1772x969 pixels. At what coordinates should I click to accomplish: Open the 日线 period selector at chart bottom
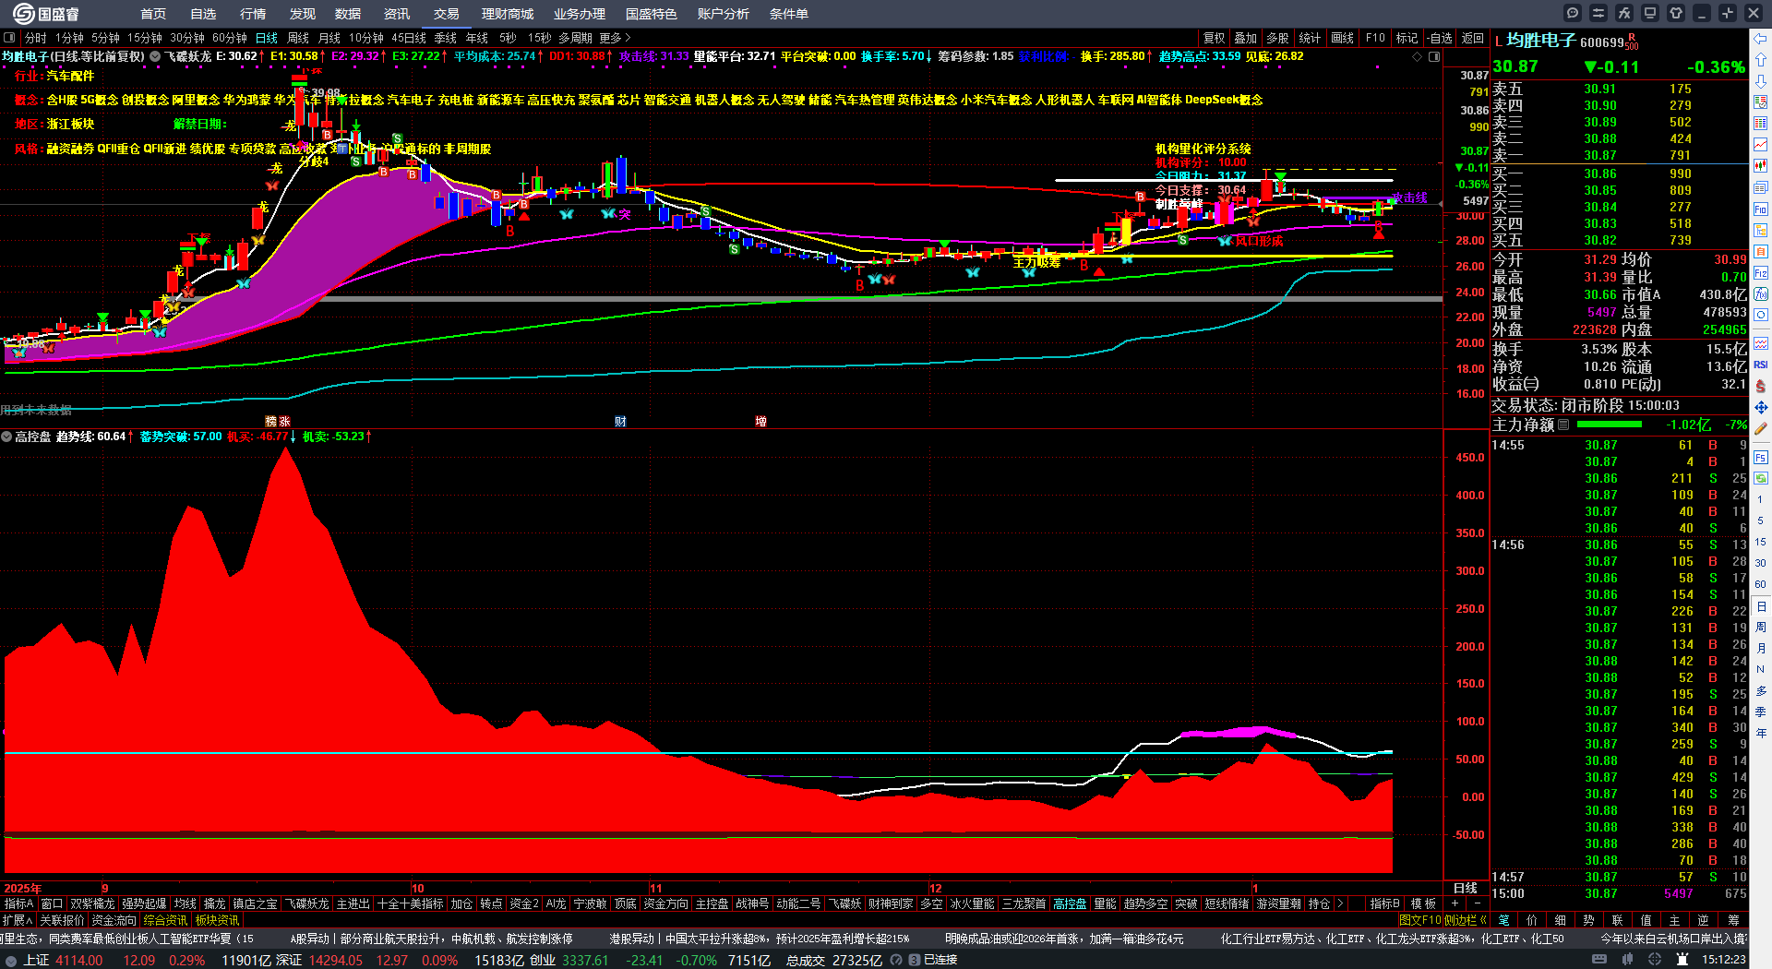coord(1466,888)
